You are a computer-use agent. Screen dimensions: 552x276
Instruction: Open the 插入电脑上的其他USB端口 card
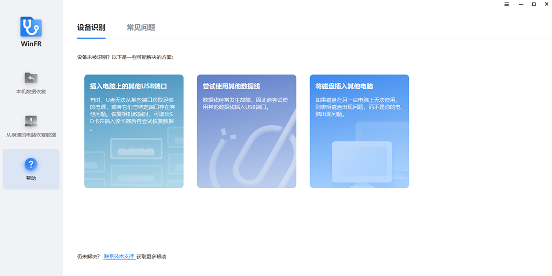[133, 131]
